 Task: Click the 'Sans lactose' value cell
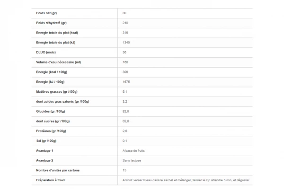point(131,160)
